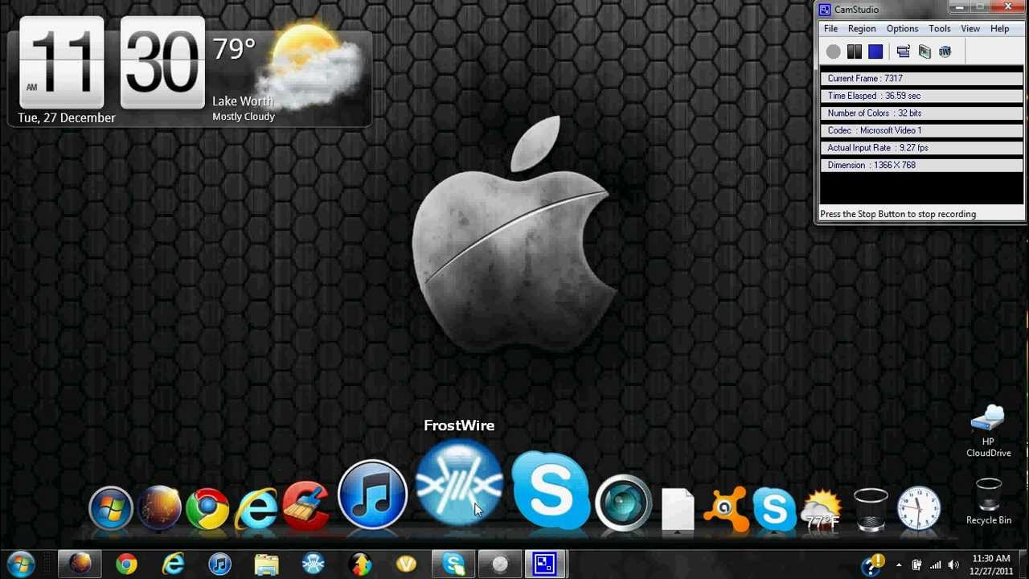This screenshot has height=579, width=1029.
Task: Click the active CamStudio taskbar button
Action: click(x=546, y=565)
